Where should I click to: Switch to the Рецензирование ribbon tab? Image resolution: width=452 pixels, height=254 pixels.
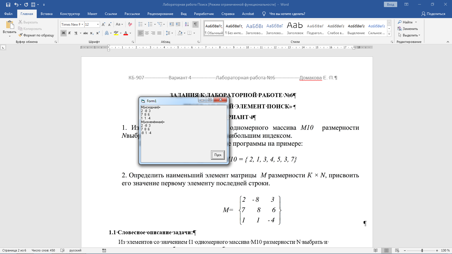point(160,14)
